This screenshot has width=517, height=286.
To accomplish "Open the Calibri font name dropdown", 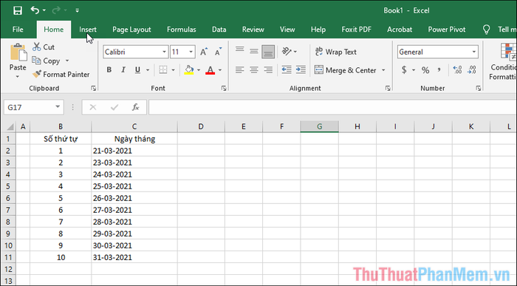I will pyautogui.click(x=164, y=52).
